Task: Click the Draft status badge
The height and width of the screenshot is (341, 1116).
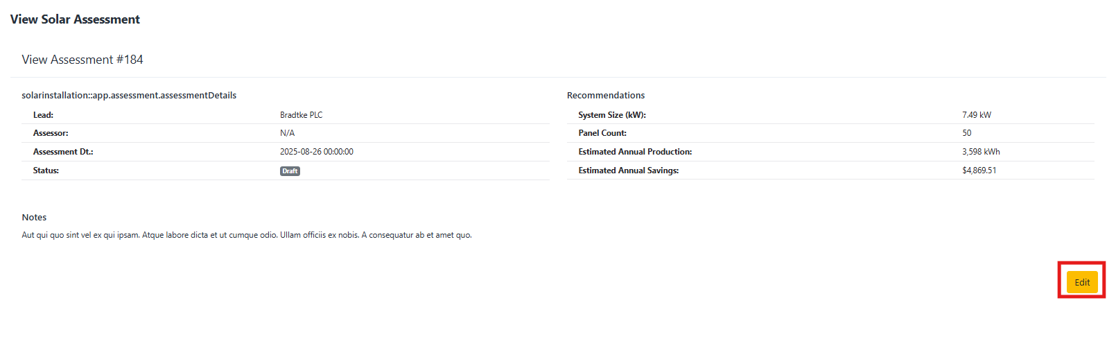Action: tap(290, 171)
